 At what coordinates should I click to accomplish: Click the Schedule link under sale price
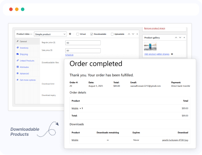69,55
